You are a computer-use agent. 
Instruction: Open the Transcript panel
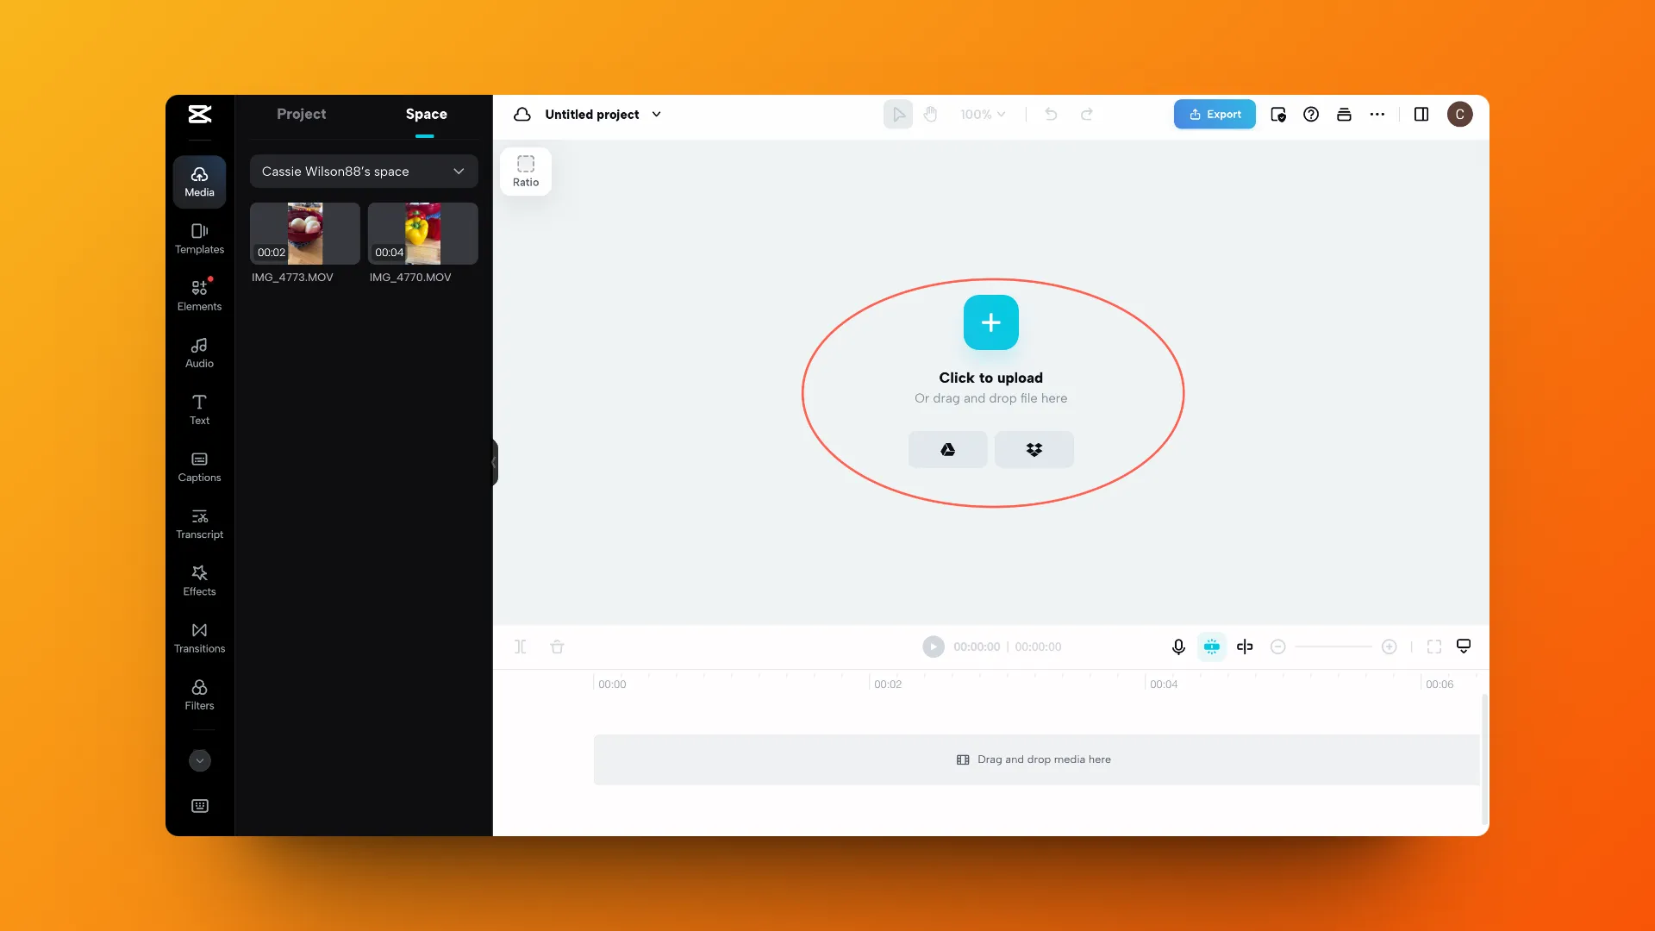[x=199, y=523]
